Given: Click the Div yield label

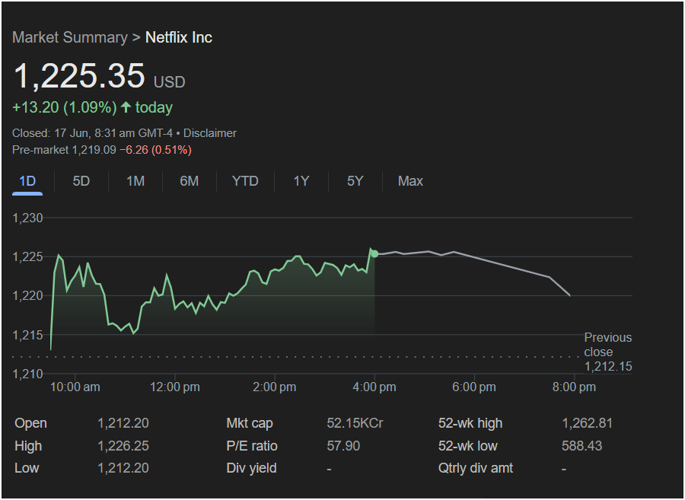Looking at the screenshot, I should pyautogui.click(x=251, y=468).
